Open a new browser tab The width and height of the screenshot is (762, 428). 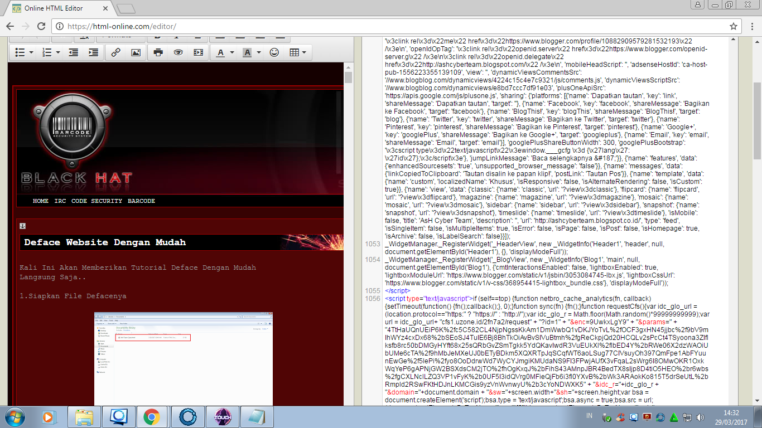click(x=126, y=9)
